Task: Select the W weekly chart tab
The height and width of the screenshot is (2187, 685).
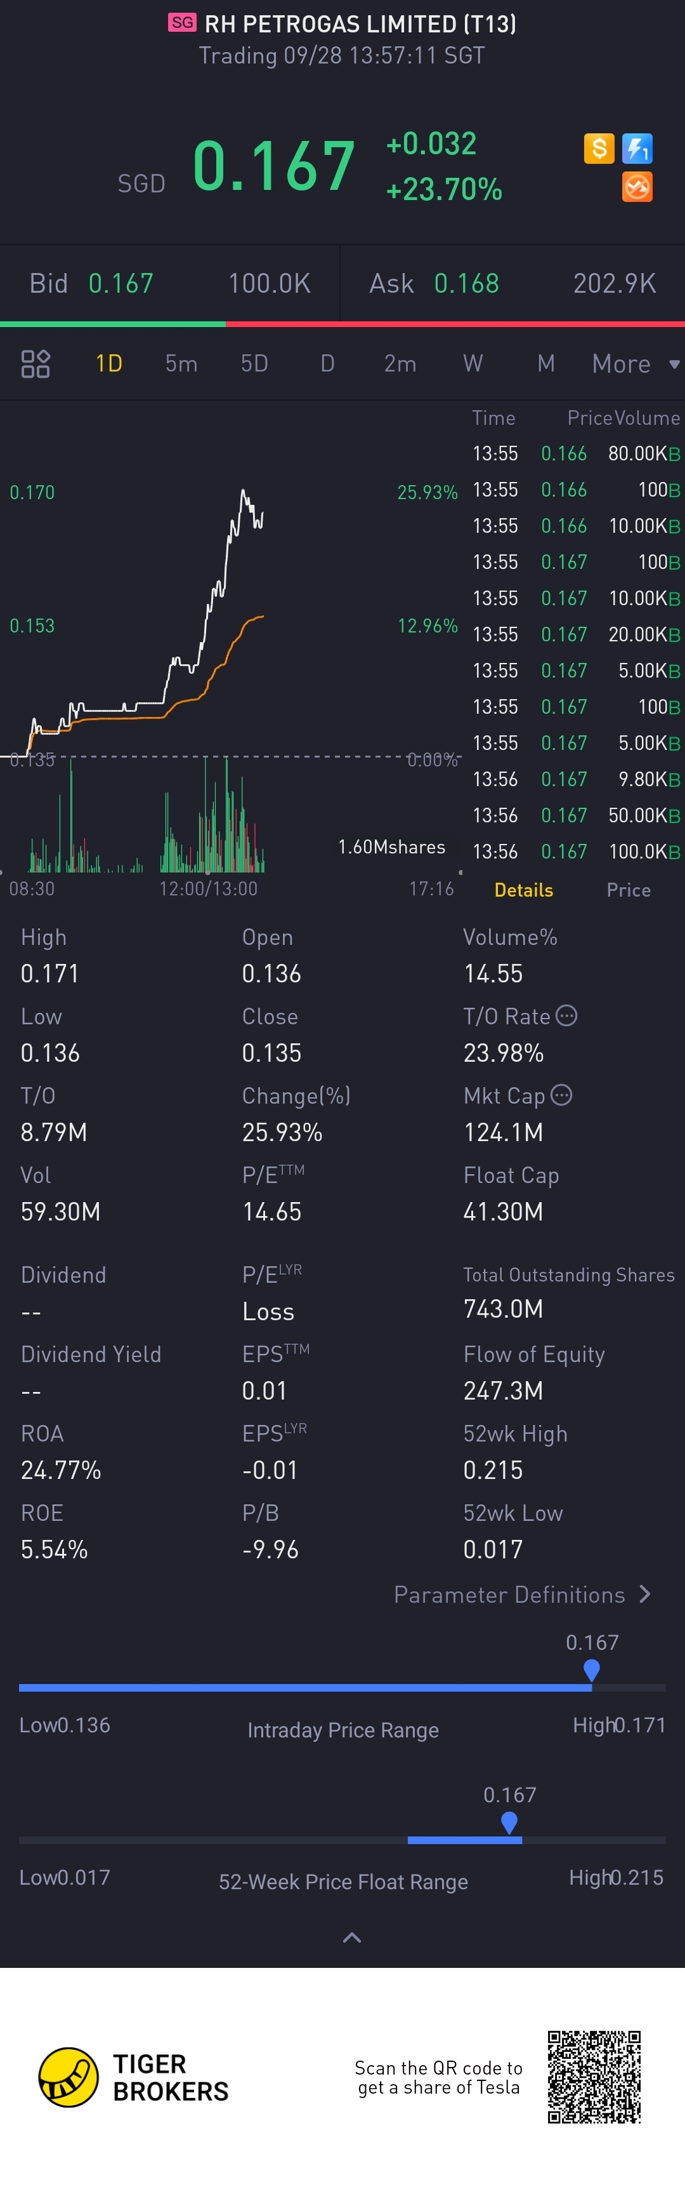Action: click(473, 363)
